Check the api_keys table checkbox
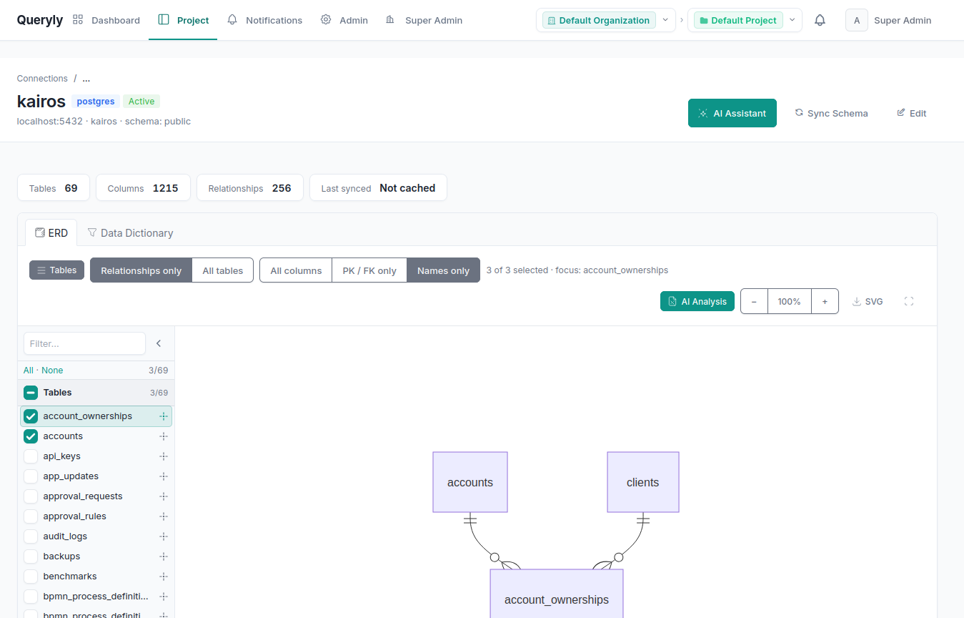The width and height of the screenshot is (964, 618). [x=31, y=456]
